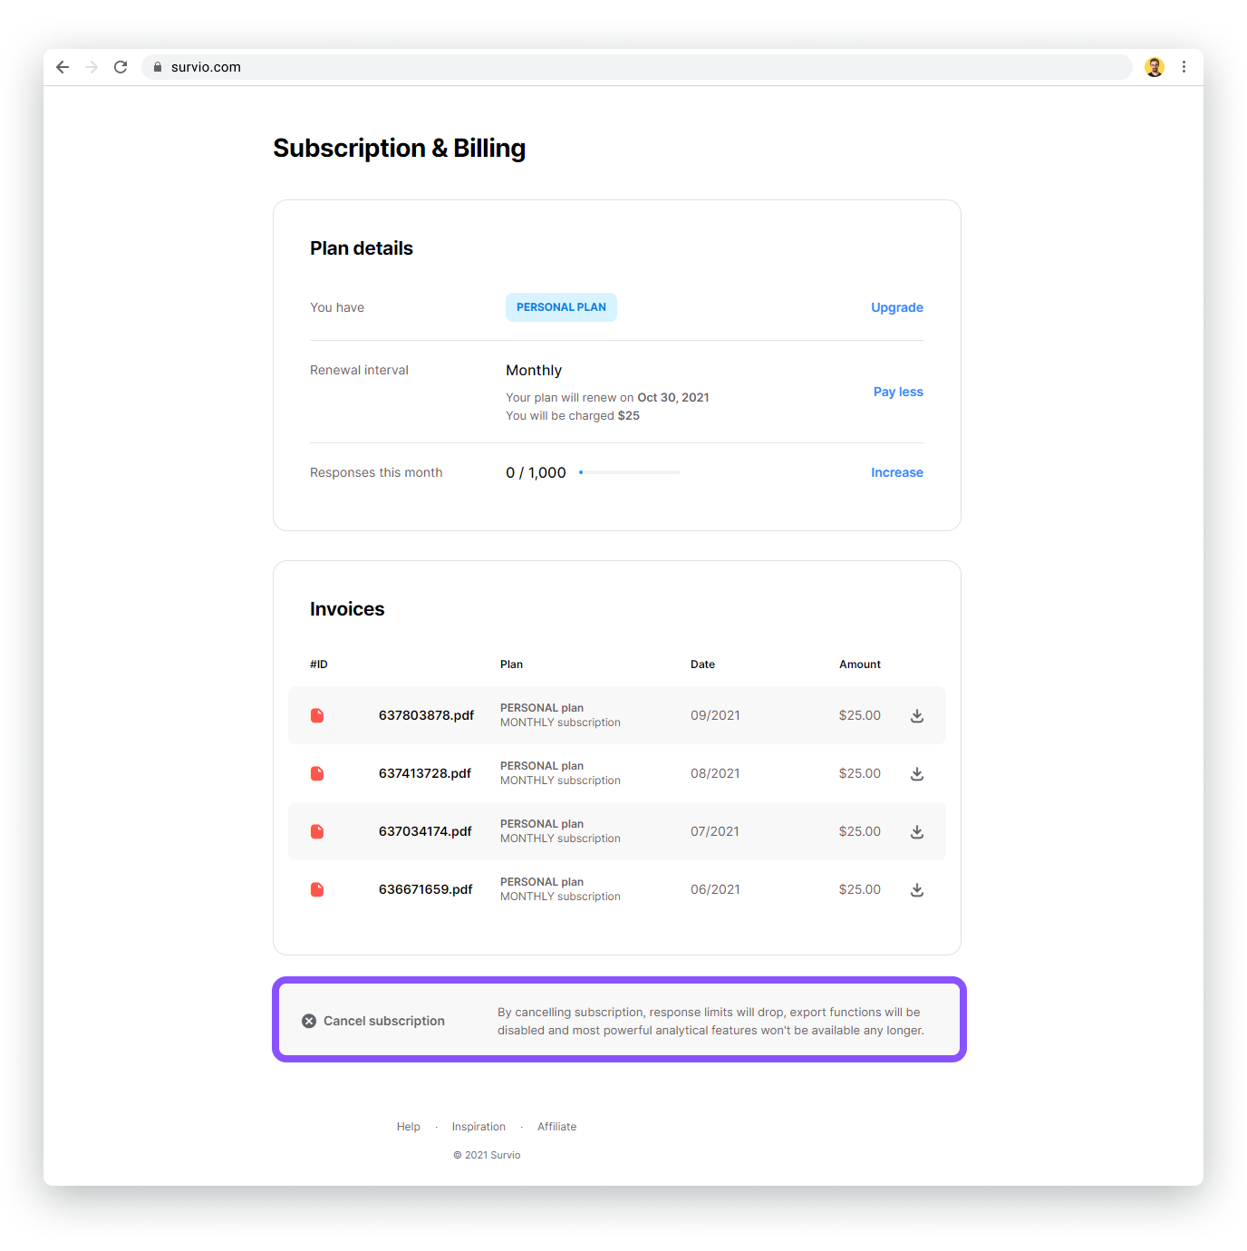The width and height of the screenshot is (1247, 1251).
Task: Click the Oct 30, 2021 renewal date
Action: [x=673, y=397]
